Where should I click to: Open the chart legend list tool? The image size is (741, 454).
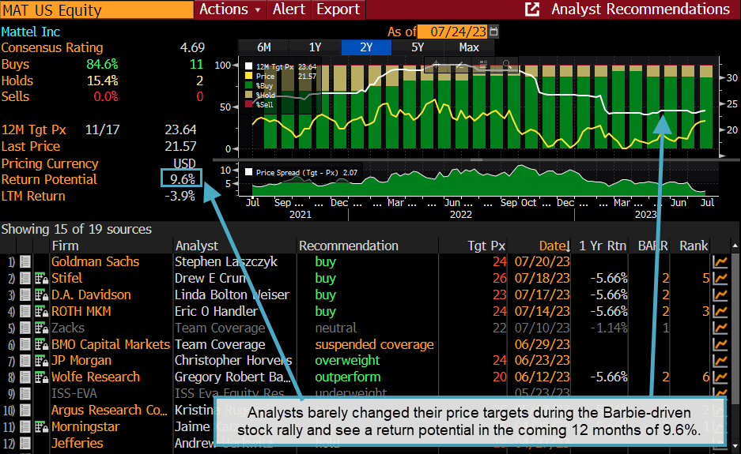pyautogui.click(x=483, y=65)
